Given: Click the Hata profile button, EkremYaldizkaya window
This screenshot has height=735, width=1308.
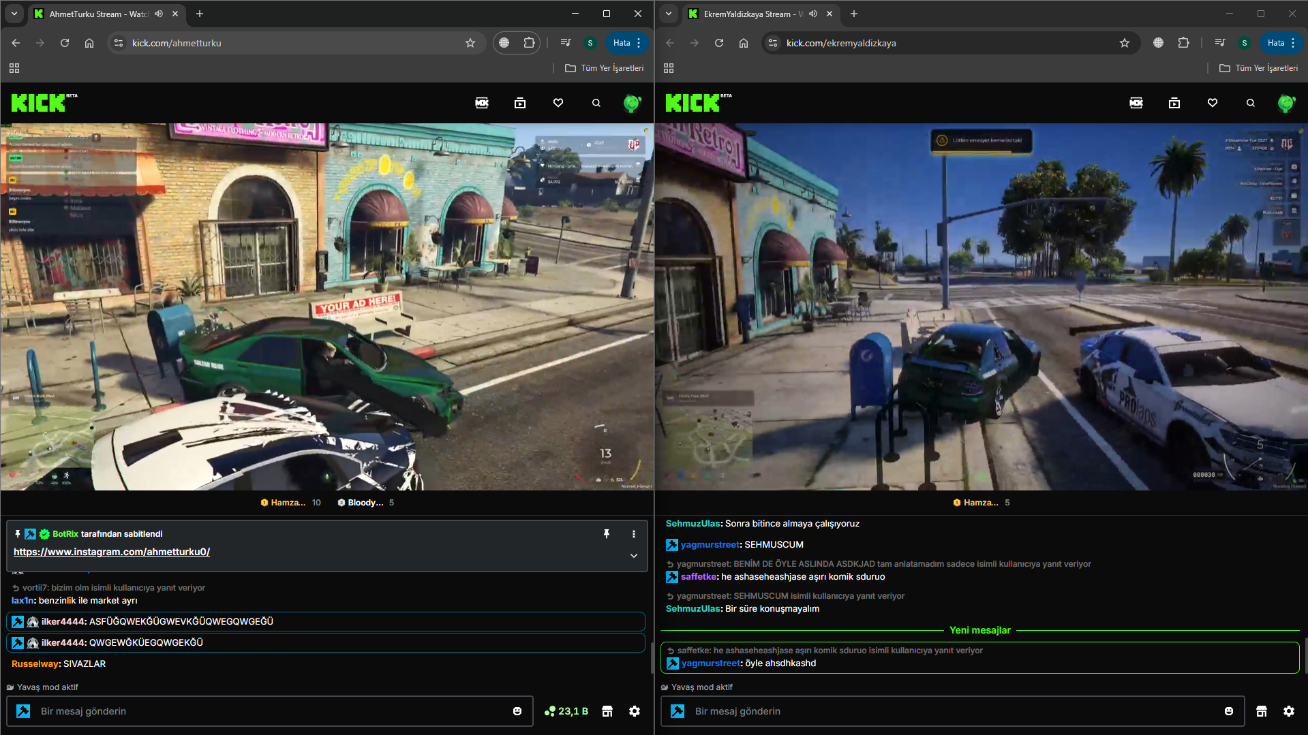Looking at the screenshot, I should pyautogui.click(x=1281, y=43).
